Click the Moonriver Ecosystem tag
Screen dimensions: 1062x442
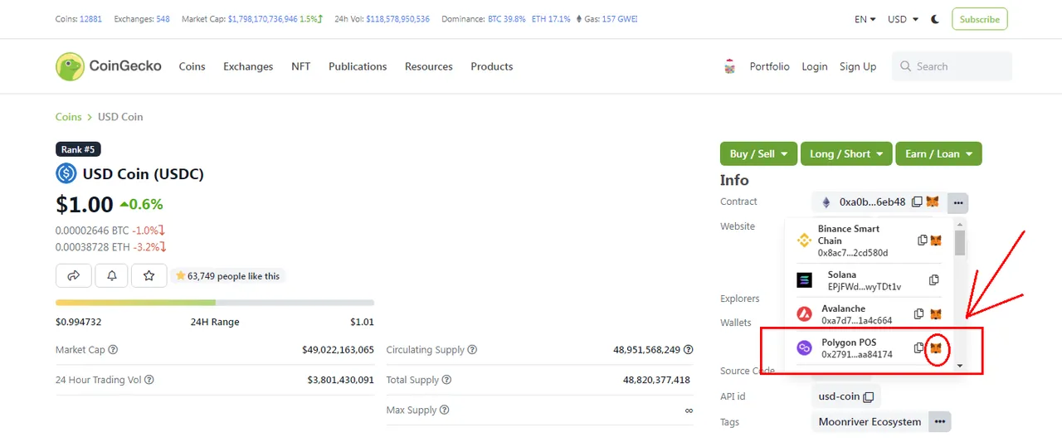[870, 422]
